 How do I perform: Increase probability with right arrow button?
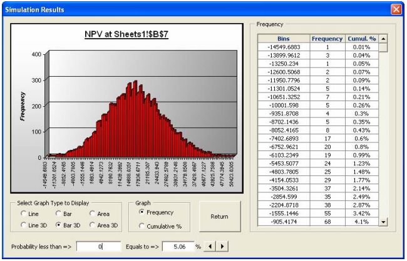222,247
